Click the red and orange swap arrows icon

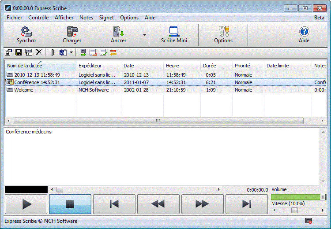tap(113, 52)
